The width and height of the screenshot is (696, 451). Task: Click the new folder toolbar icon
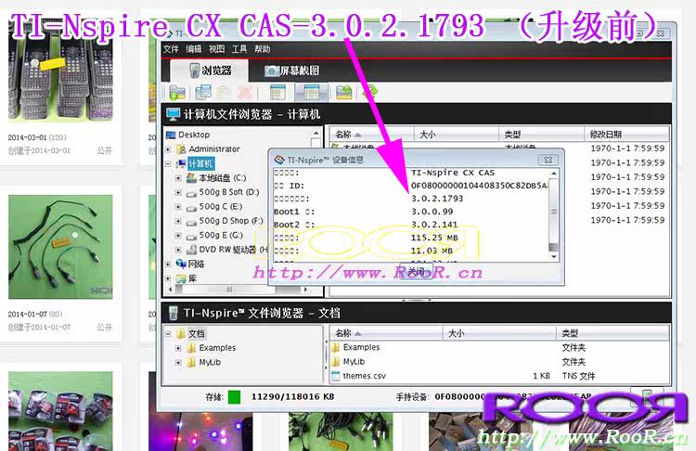176,92
